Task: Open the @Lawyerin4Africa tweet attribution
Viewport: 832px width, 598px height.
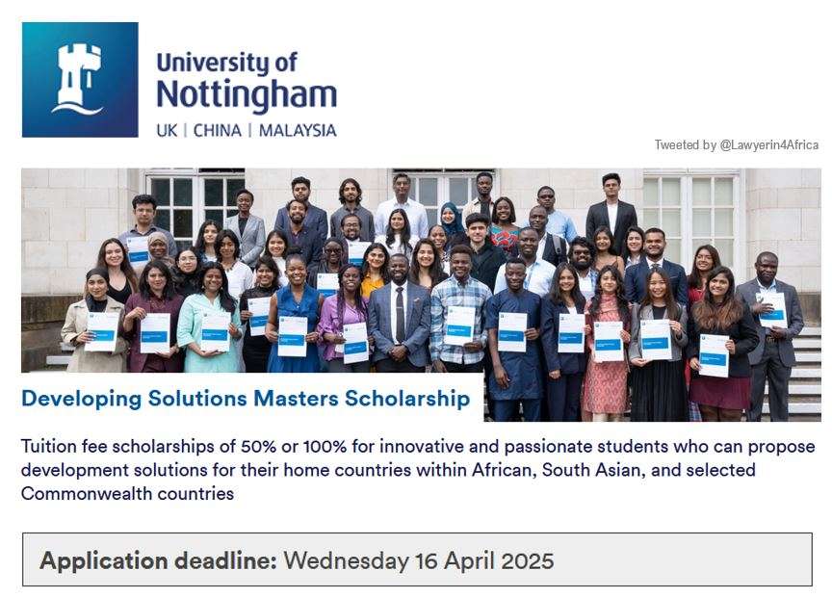Action: click(x=737, y=145)
